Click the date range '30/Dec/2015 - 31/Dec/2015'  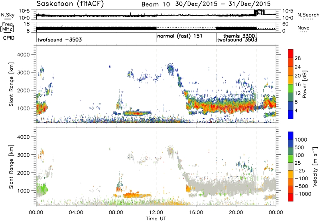(223, 4)
